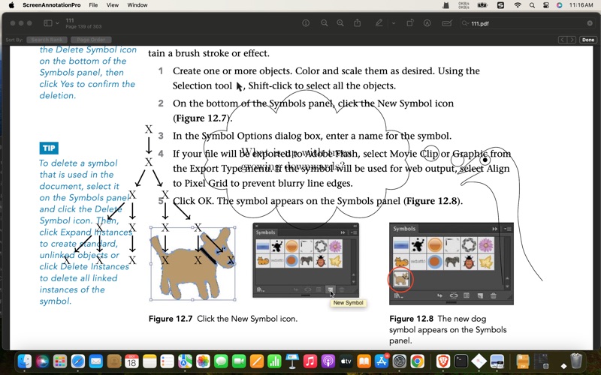
Task: Open the document Inspector info icon
Action: [x=306, y=23]
